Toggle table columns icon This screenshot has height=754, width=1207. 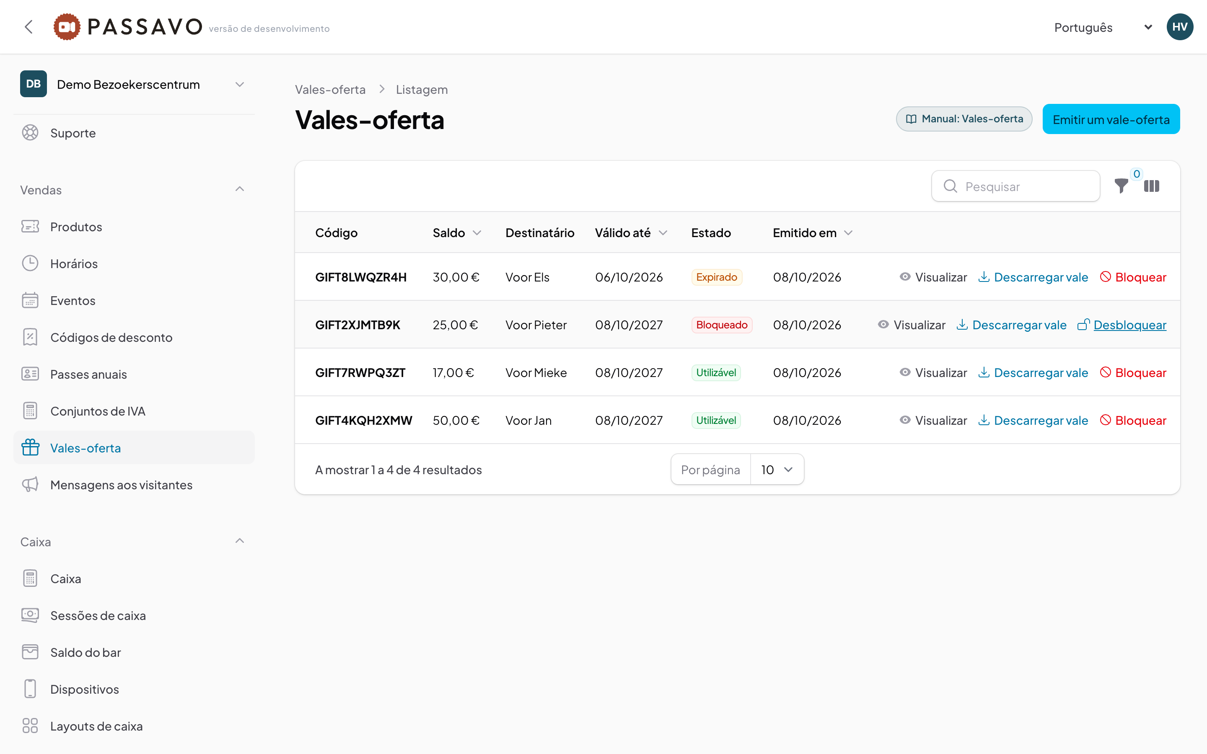pos(1152,186)
